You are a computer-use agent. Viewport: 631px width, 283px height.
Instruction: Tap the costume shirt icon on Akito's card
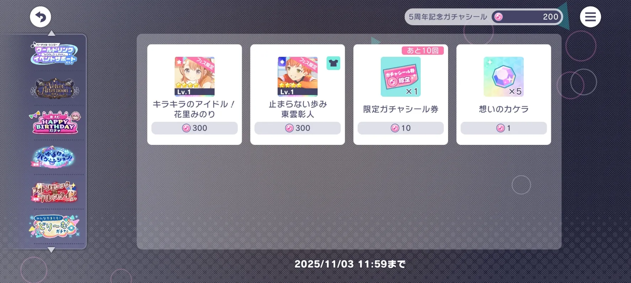333,63
